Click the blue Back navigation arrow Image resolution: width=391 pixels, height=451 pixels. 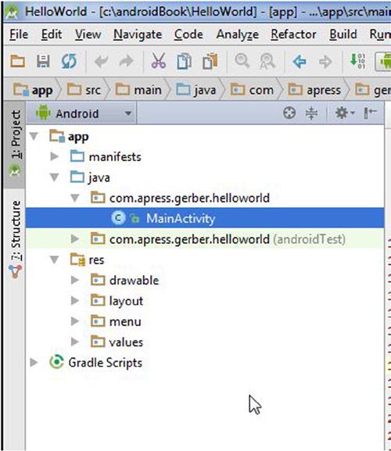[300, 61]
